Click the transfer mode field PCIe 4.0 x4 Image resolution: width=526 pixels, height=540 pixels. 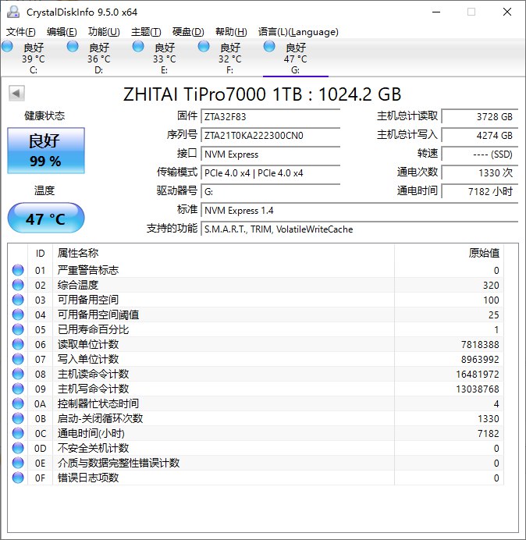(x=270, y=173)
